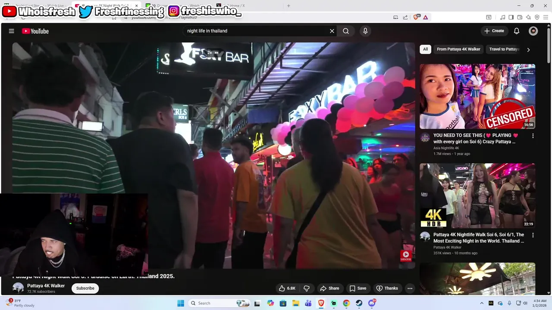552x310 pixels.
Task: Open a new browser tab
Action: 289,6
